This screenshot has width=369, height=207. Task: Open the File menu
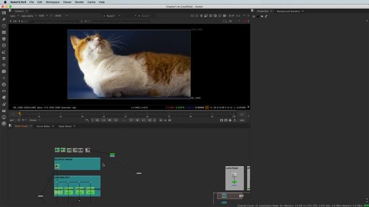(x=32, y=2)
